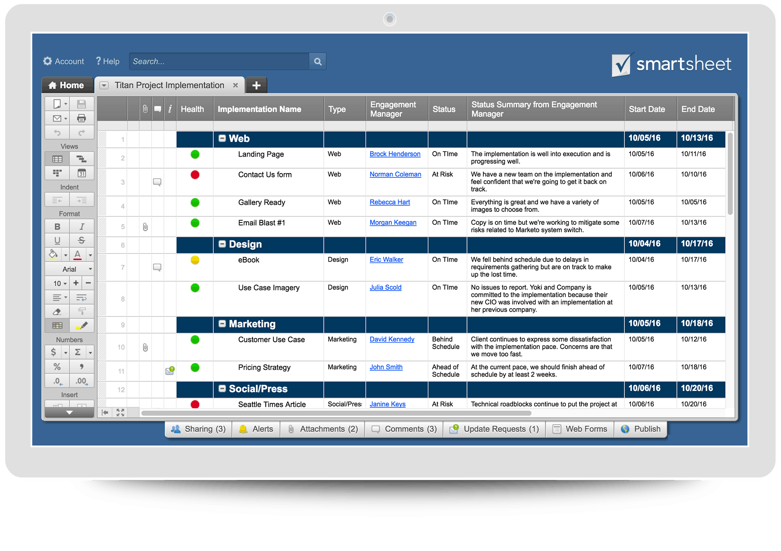Open Norman Coleman contact link
The height and width of the screenshot is (551, 781).
click(x=396, y=174)
